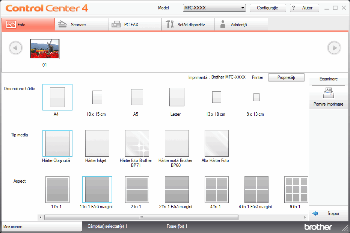350x233 pixels.
Task: Select photo thumbnail 01
Action: [x=45, y=49]
